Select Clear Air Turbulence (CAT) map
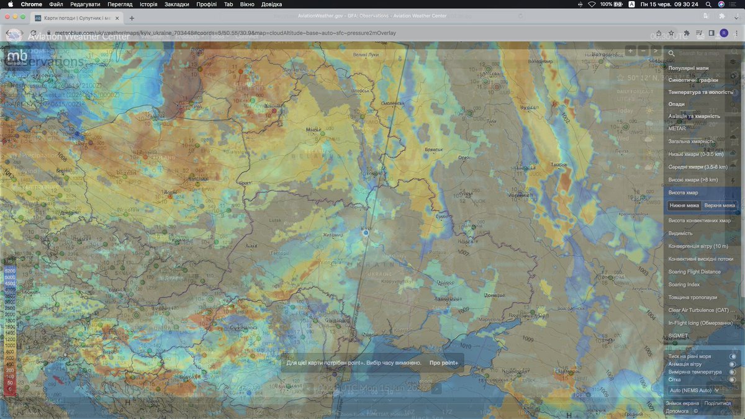 703,310
